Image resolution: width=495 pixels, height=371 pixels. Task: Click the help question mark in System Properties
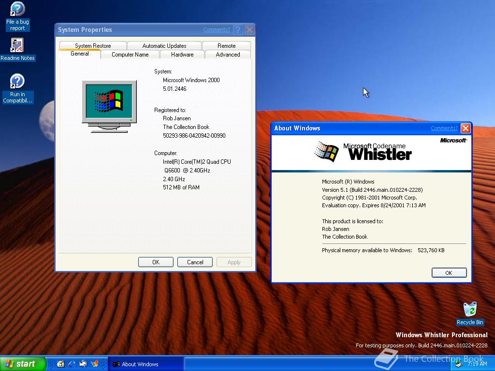(x=238, y=29)
